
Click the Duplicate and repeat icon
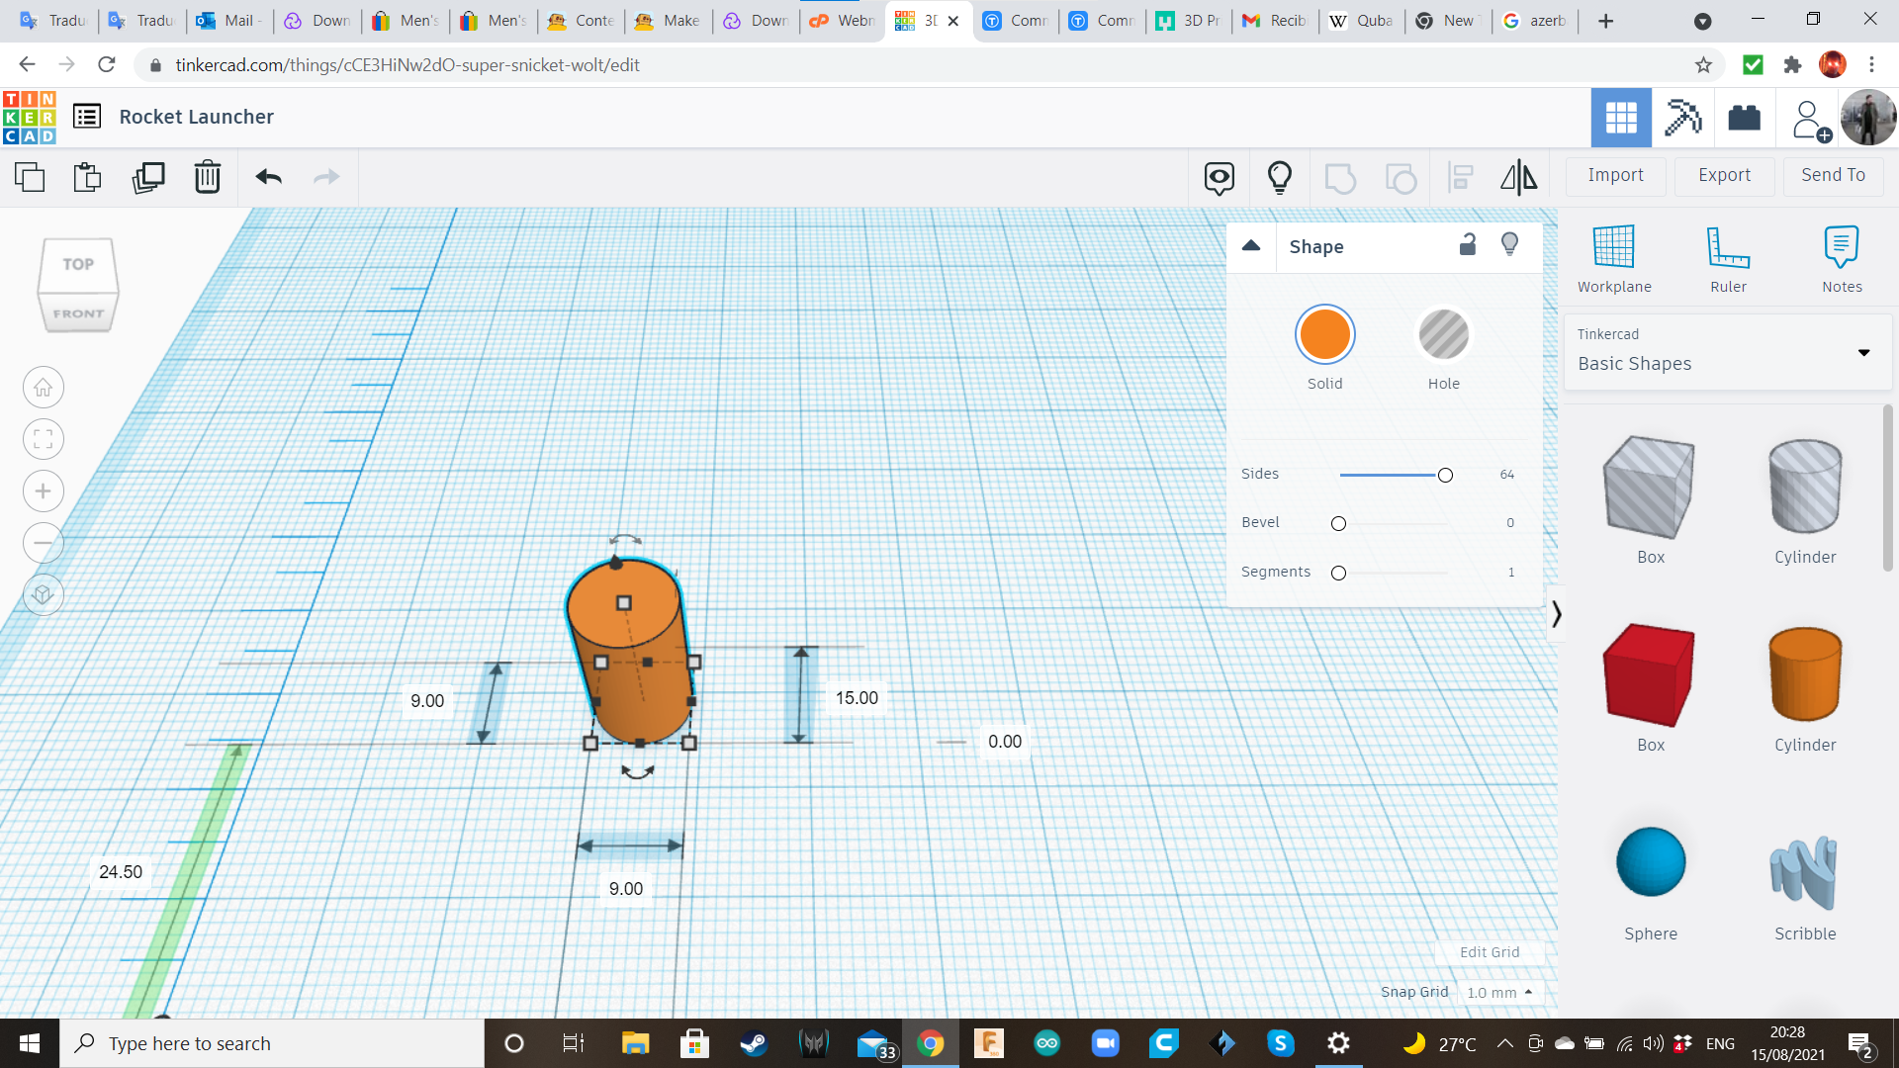148,178
